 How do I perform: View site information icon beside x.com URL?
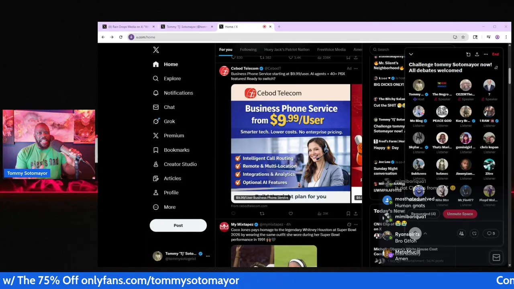131,37
